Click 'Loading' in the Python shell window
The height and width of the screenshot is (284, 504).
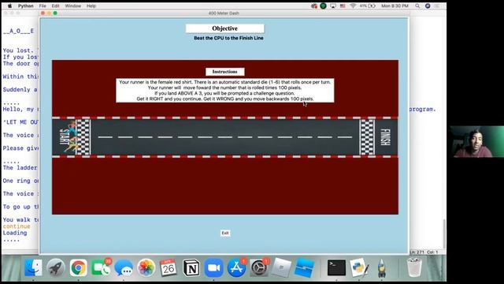click(x=15, y=233)
